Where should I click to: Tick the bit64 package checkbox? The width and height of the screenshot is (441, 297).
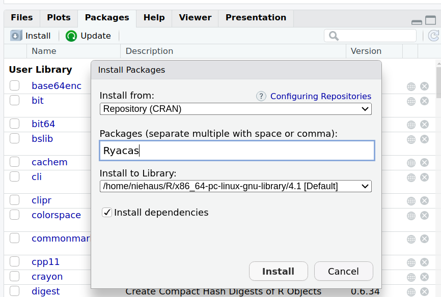(x=15, y=124)
